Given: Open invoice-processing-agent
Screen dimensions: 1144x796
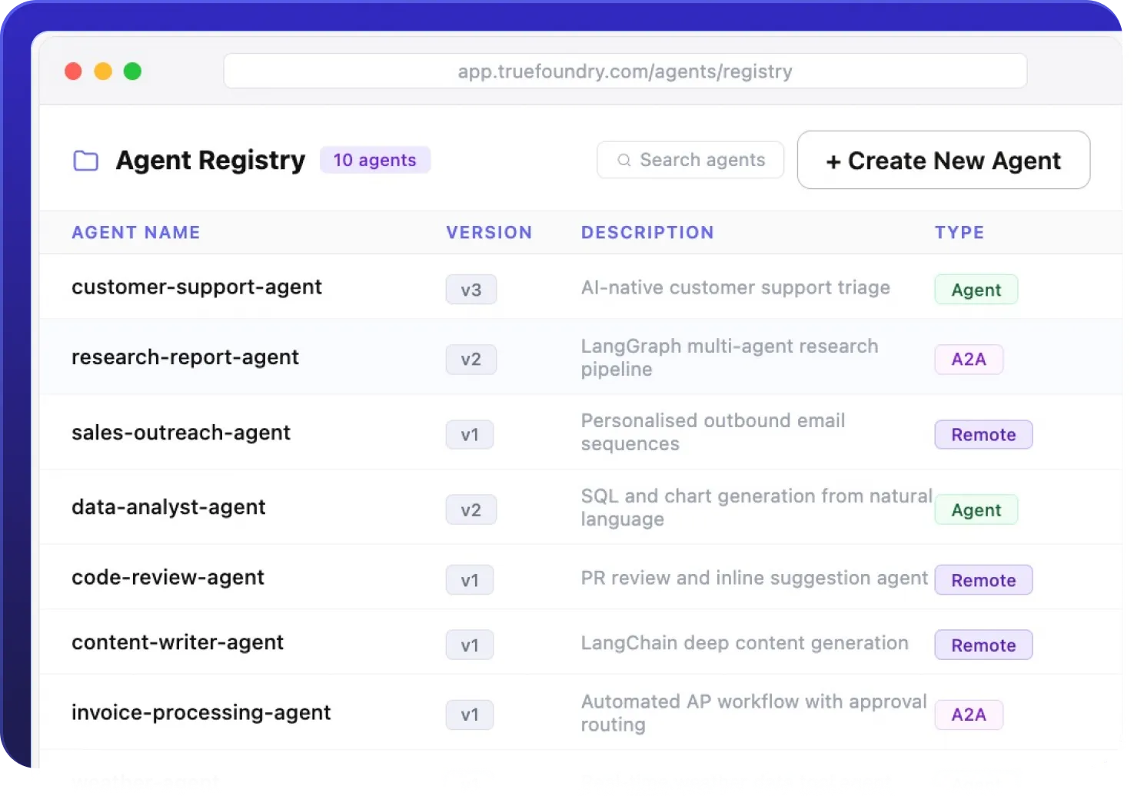Looking at the screenshot, I should coord(201,712).
